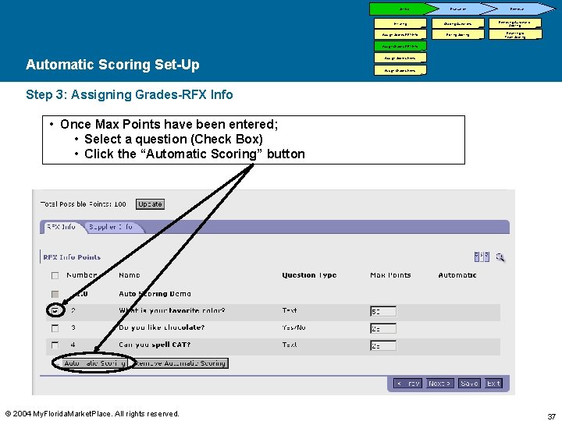The width and height of the screenshot is (562, 421).
Task: Edit Max Points field for favorite color question
Action: click(382, 311)
